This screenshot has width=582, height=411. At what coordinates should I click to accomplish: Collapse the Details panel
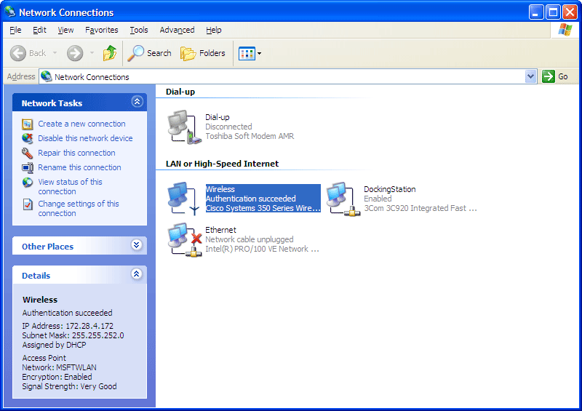136,275
